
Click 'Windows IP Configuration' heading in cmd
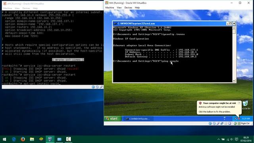pos(131,39)
